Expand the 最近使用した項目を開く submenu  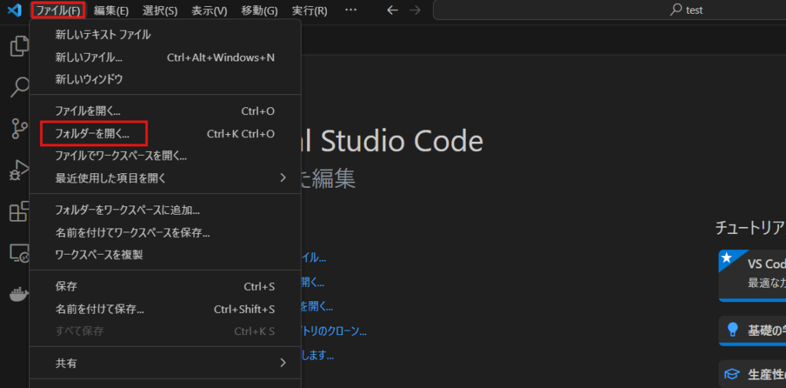pos(165,178)
